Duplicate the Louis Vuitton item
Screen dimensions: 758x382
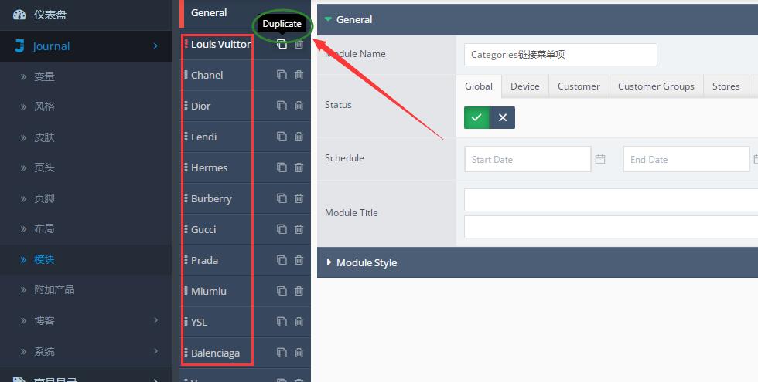tap(282, 44)
